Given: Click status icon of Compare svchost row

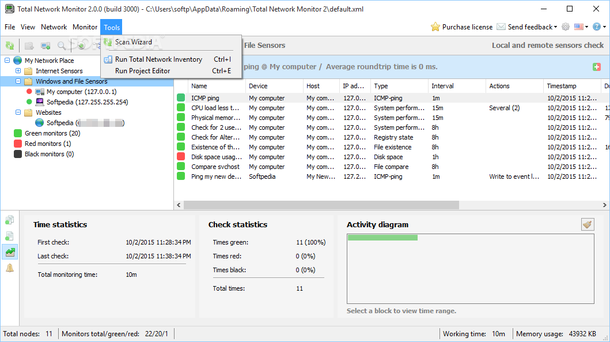Looking at the screenshot, I should coord(181,166).
